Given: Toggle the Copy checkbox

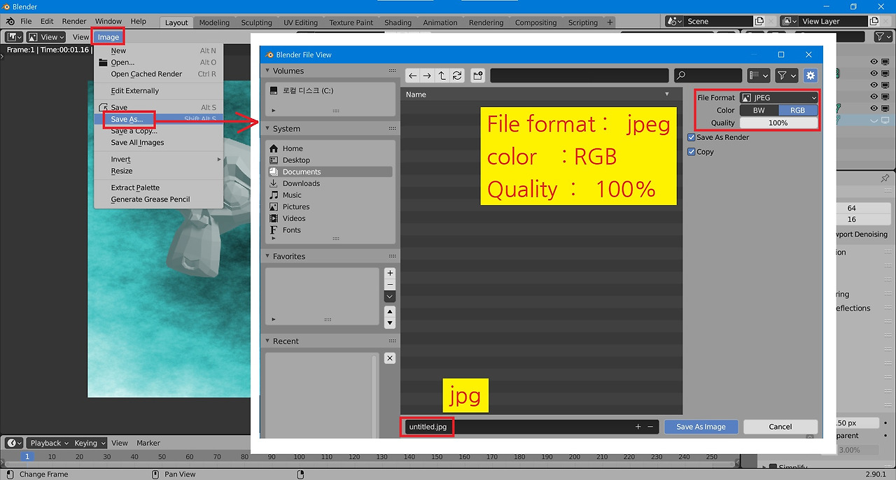Looking at the screenshot, I should click(692, 152).
